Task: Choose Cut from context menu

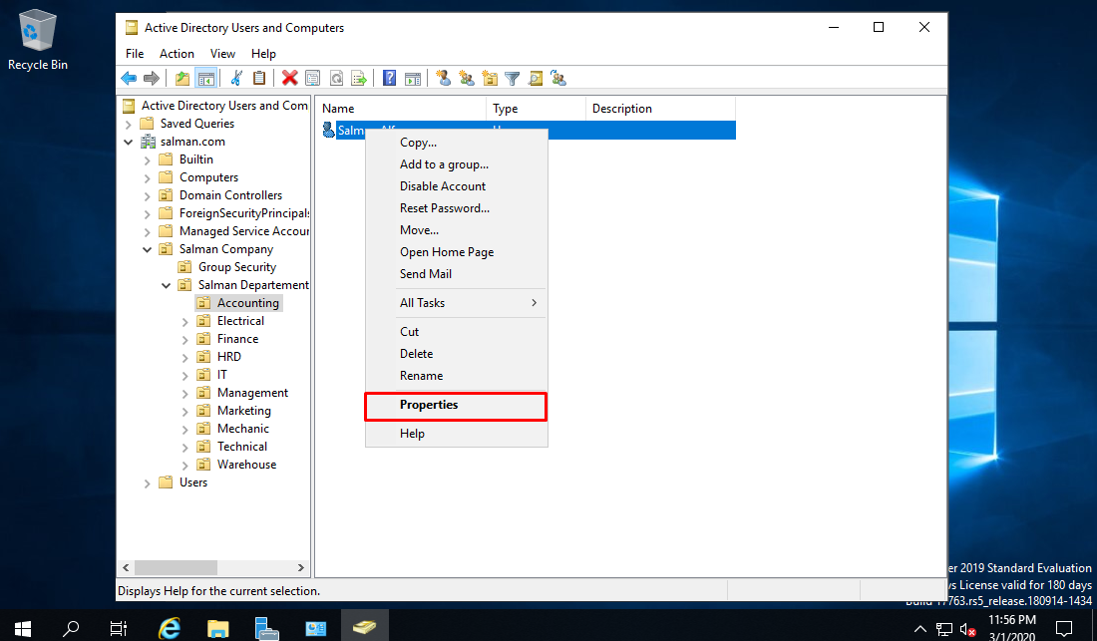Action: [x=456, y=332]
